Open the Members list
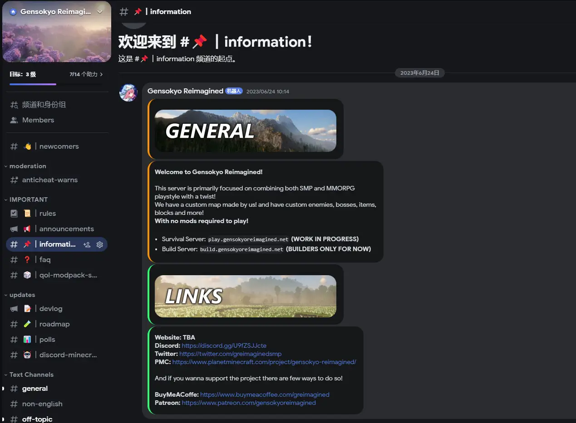The height and width of the screenshot is (423, 576). pyautogui.click(x=38, y=120)
